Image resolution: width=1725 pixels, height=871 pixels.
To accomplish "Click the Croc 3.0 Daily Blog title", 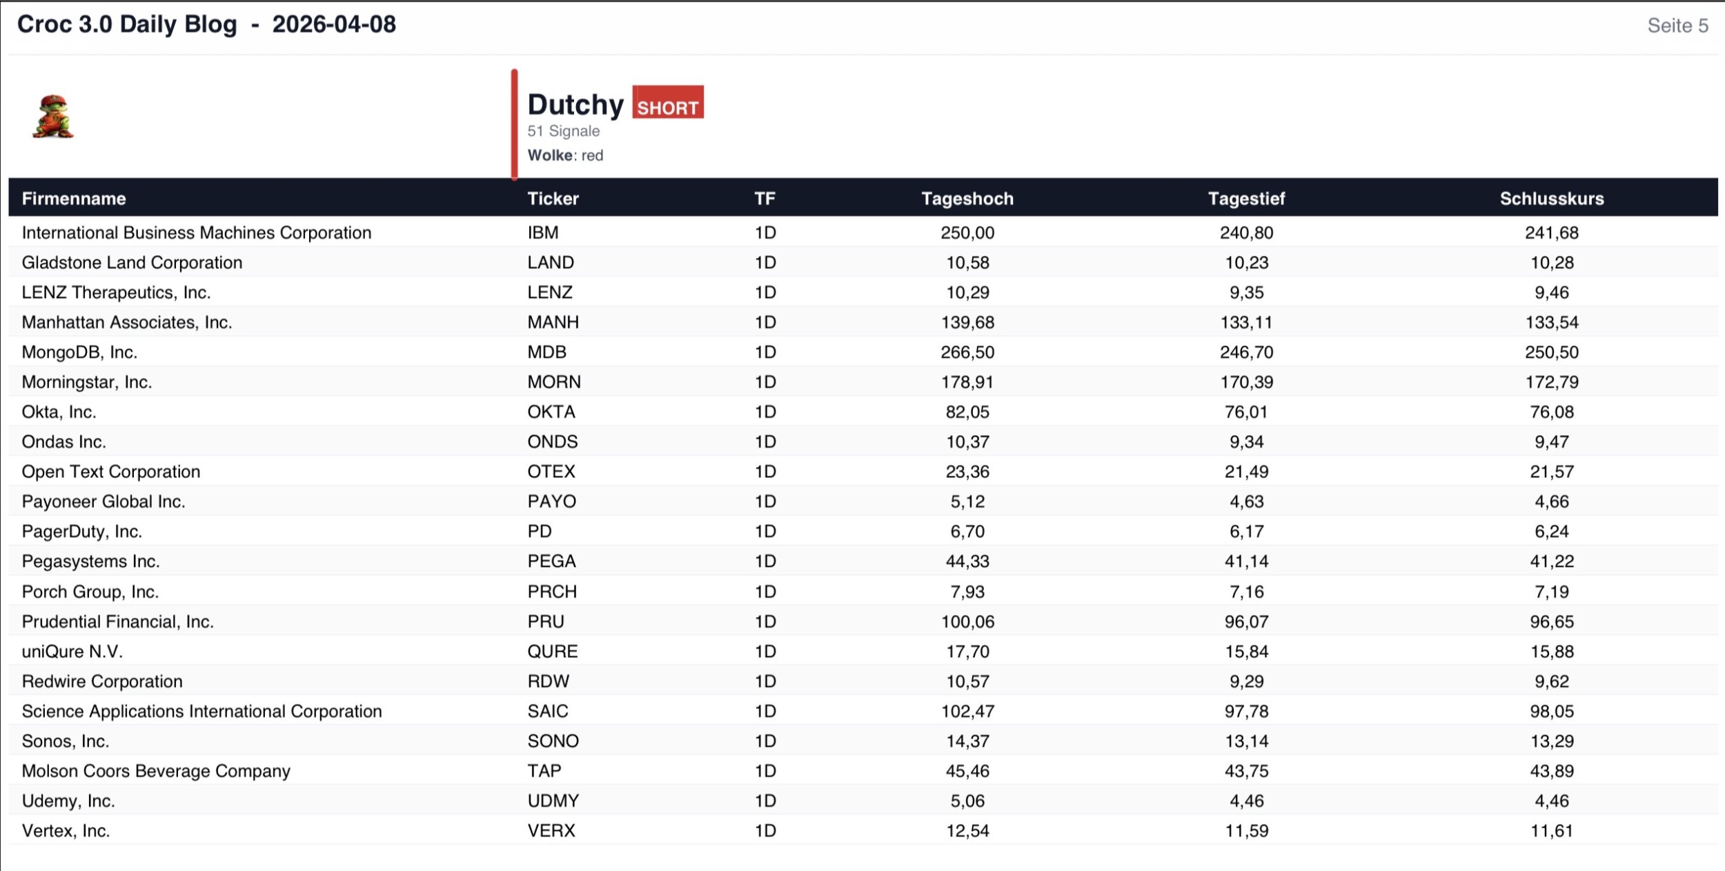I will pos(206,25).
